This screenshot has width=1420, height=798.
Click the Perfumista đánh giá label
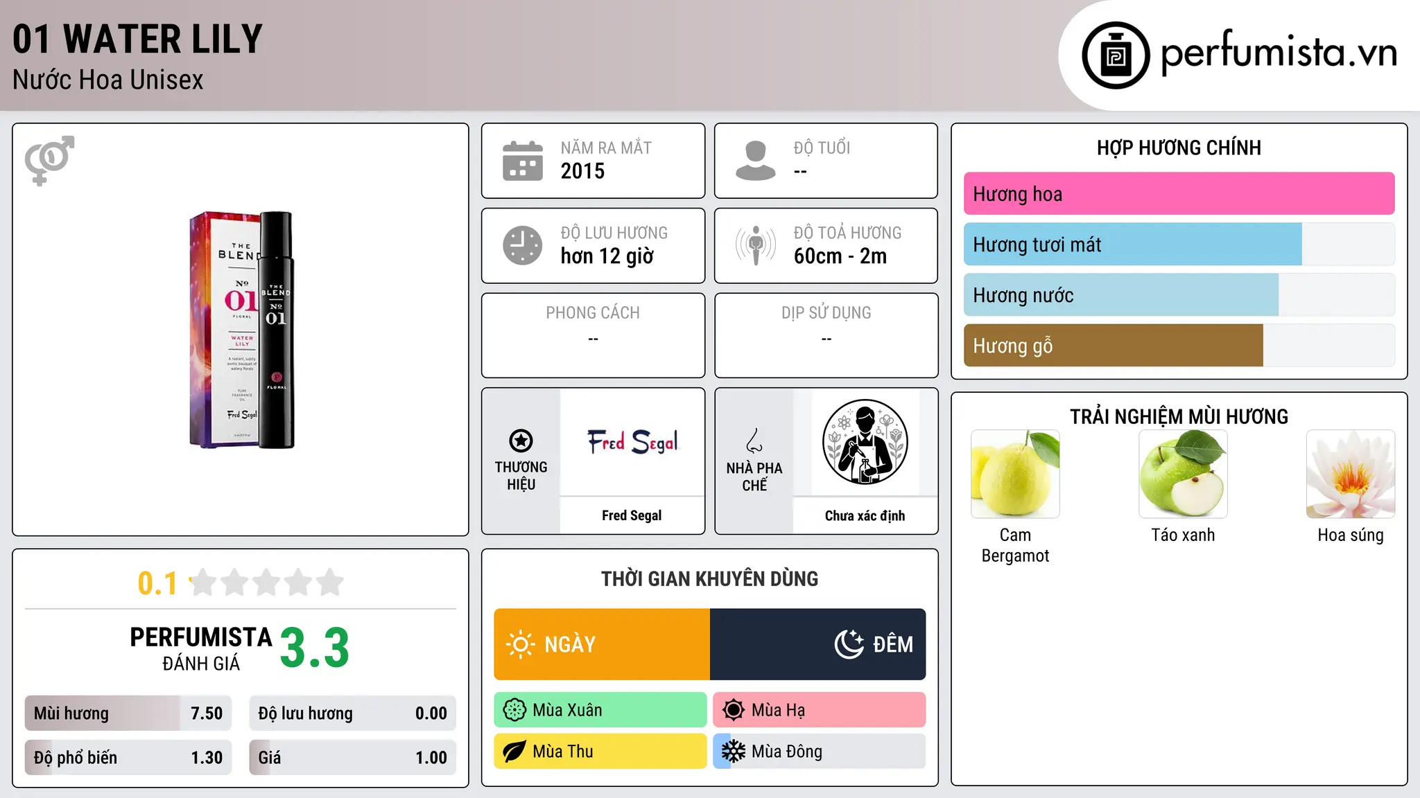pos(201,648)
